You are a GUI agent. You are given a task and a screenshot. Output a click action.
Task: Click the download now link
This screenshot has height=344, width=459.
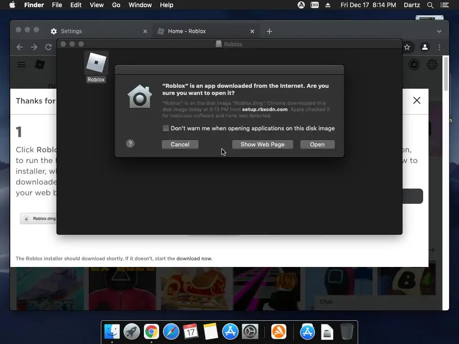tap(194, 258)
